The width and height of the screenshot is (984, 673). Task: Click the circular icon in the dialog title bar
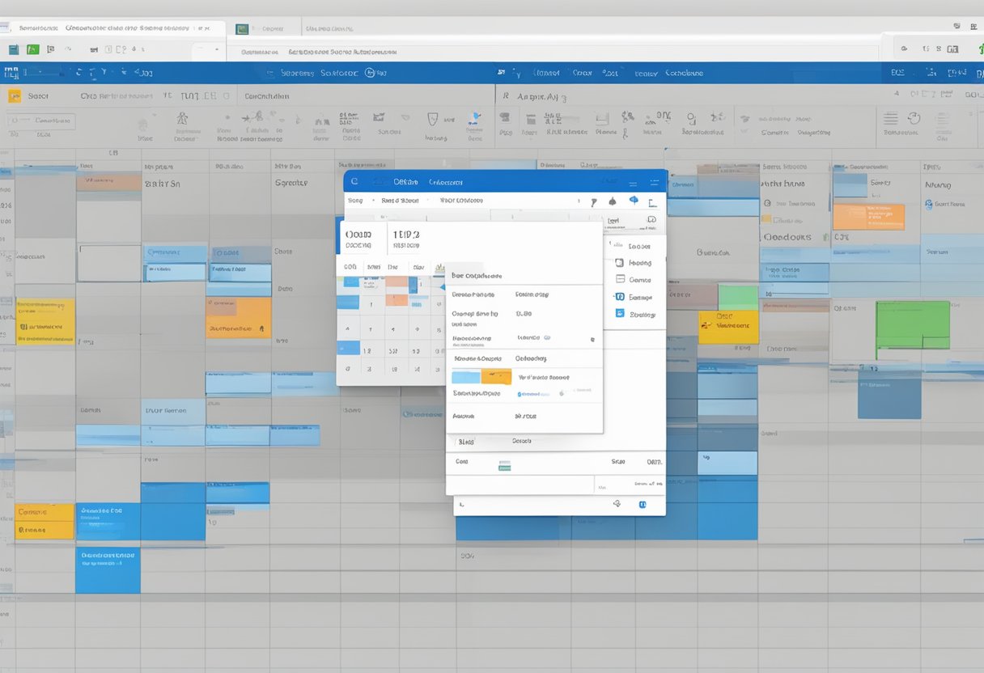[354, 182]
